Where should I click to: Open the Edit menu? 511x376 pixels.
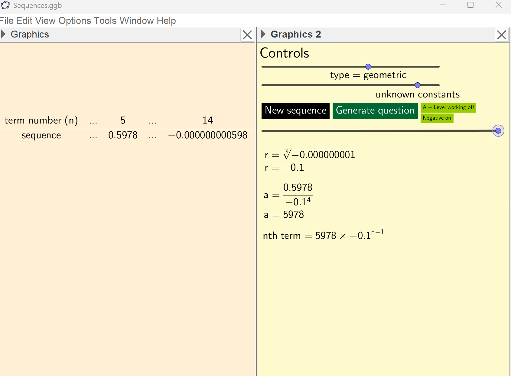pyautogui.click(x=26, y=21)
